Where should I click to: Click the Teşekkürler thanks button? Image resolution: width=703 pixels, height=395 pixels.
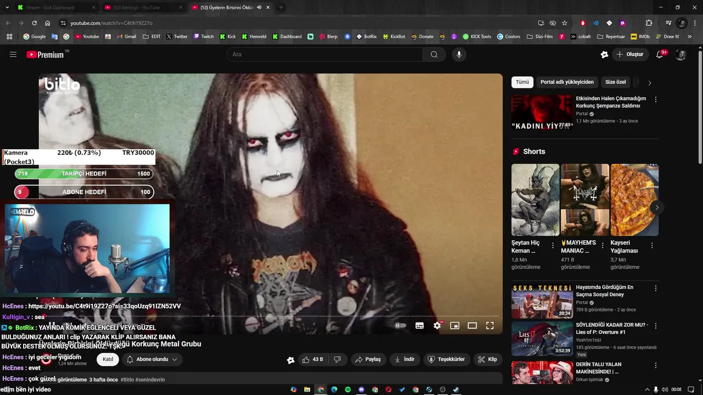(447, 359)
